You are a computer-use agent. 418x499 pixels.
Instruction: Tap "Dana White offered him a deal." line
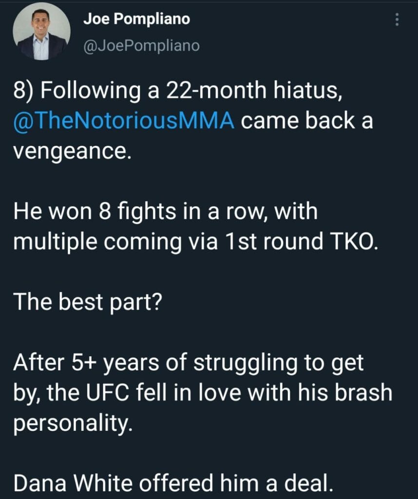point(173,483)
